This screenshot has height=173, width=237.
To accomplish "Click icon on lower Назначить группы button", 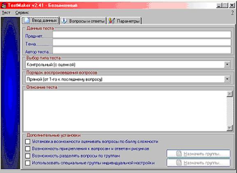I will [179, 163].
